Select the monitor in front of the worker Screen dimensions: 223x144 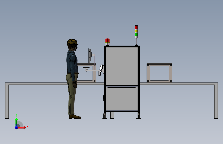(x=90, y=56)
